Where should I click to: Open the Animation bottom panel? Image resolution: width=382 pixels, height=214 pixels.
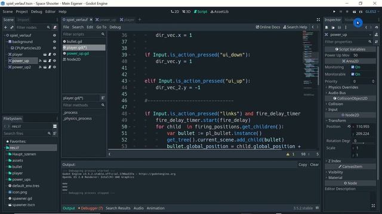tap(155, 208)
